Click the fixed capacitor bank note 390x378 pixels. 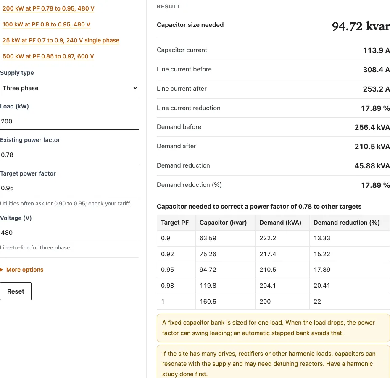[273, 328]
